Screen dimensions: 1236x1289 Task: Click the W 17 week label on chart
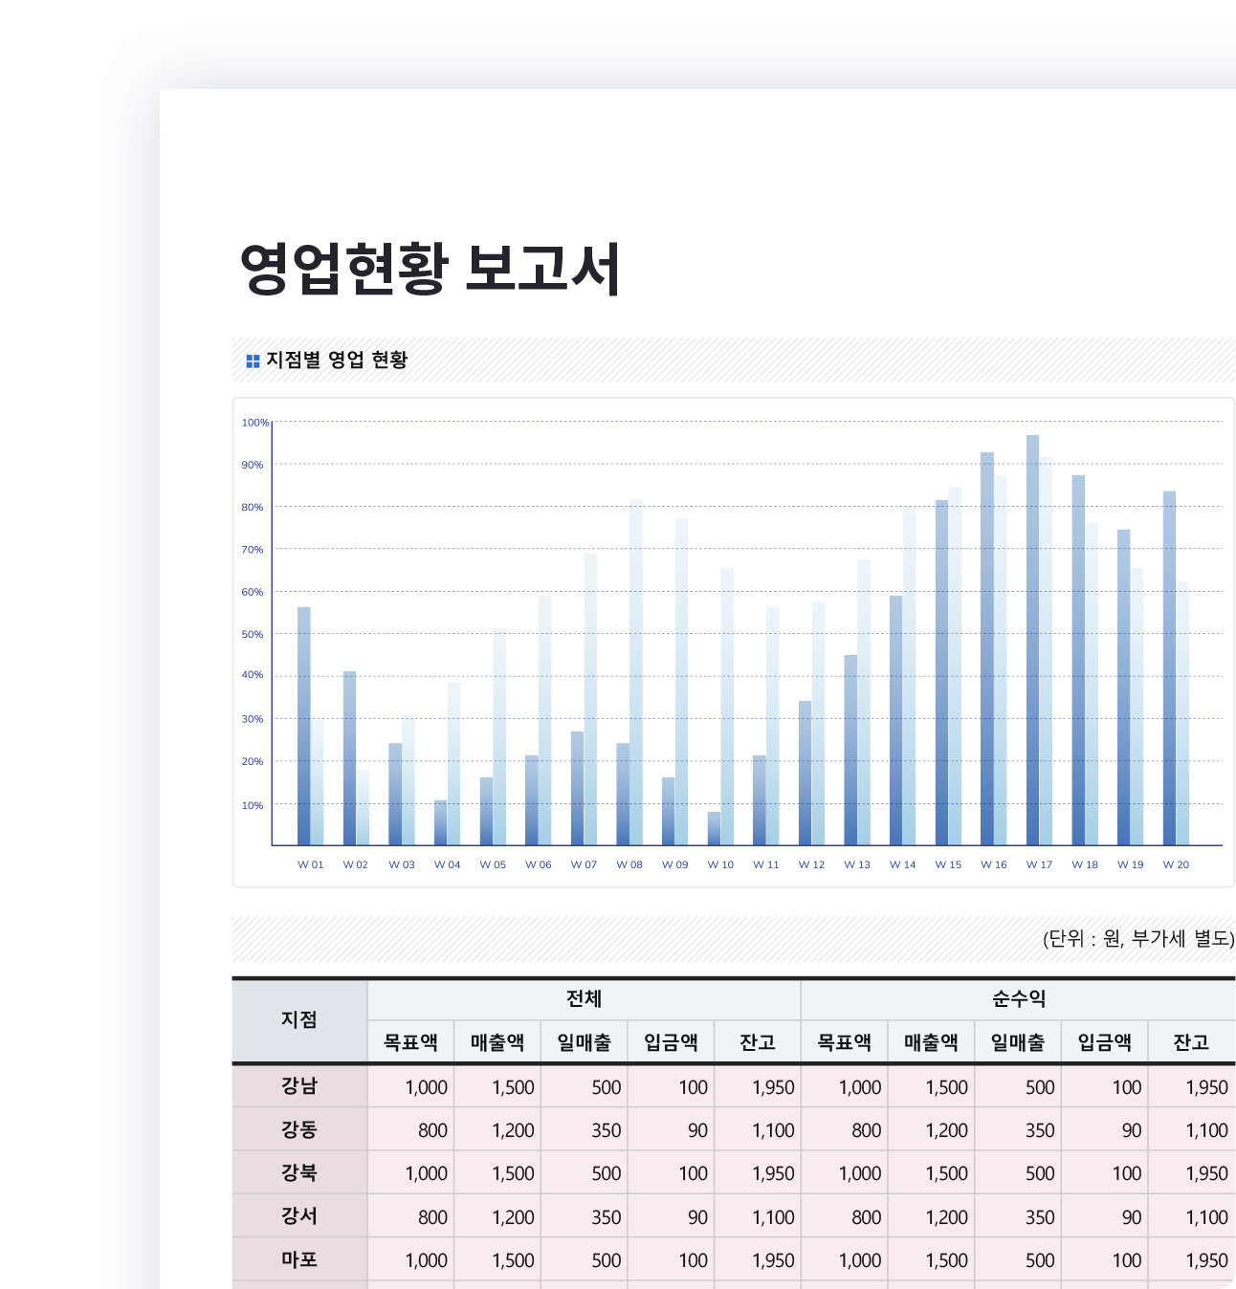pyautogui.click(x=1039, y=864)
